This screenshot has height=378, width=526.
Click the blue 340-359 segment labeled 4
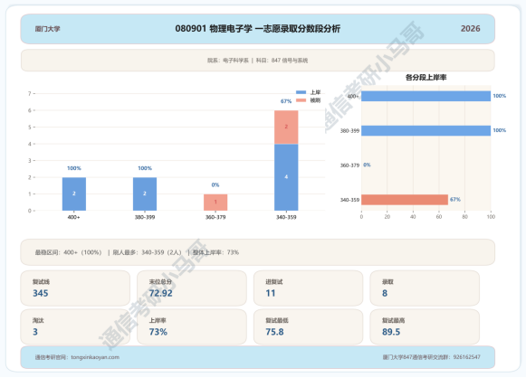click(286, 177)
